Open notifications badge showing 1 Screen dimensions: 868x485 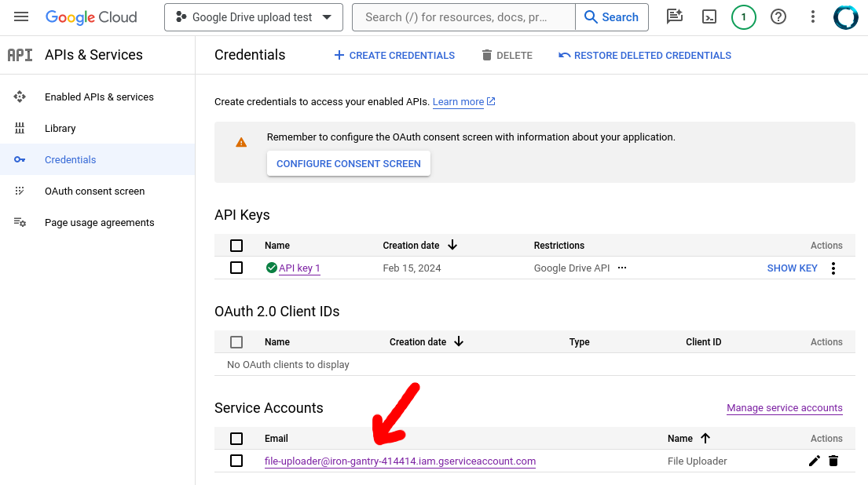point(743,17)
